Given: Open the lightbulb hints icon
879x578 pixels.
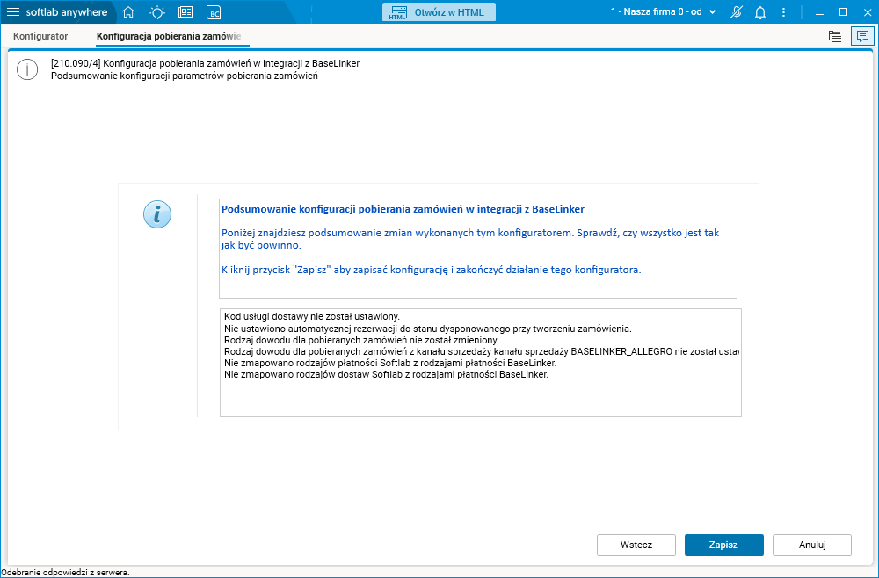Looking at the screenshot, I should click(157, 12).
